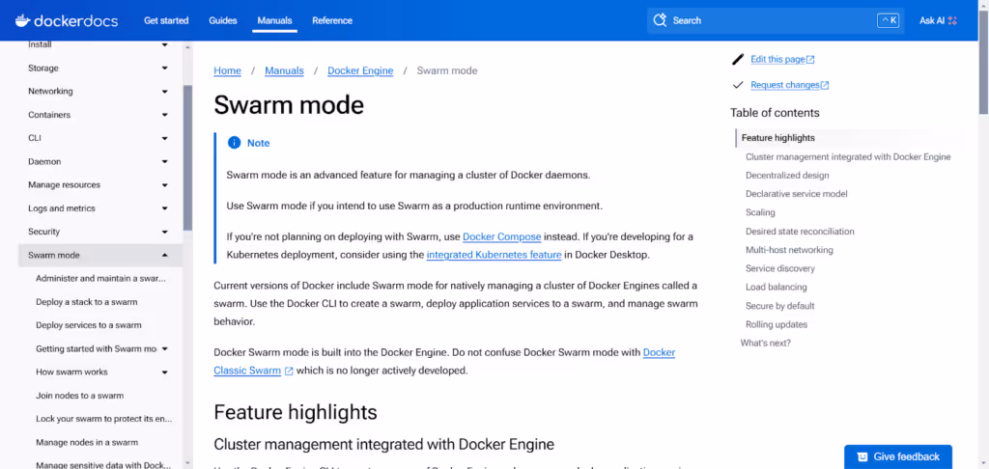The height and width of the screenshot is (469, 989).
Task: Jump to Declarative service model in contents
Action: (x=796, y=194)
